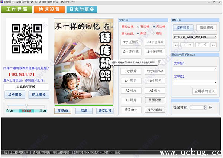Click the app icon in title bar
The width and height of the screenshot is (223, 158).
(3, 2)
